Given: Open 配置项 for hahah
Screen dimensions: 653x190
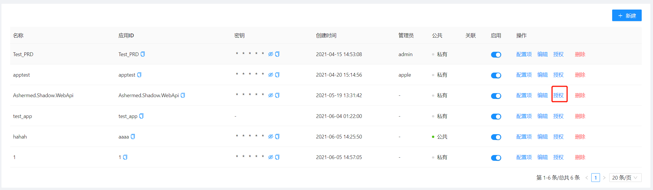Looking at the screenshot, I should tap(524, 136).
